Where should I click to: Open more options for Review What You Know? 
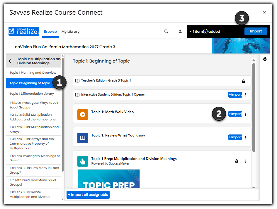pyautogui.click(x=245, y=138)
